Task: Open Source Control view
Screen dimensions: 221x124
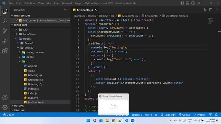Action: click(5, 31)
